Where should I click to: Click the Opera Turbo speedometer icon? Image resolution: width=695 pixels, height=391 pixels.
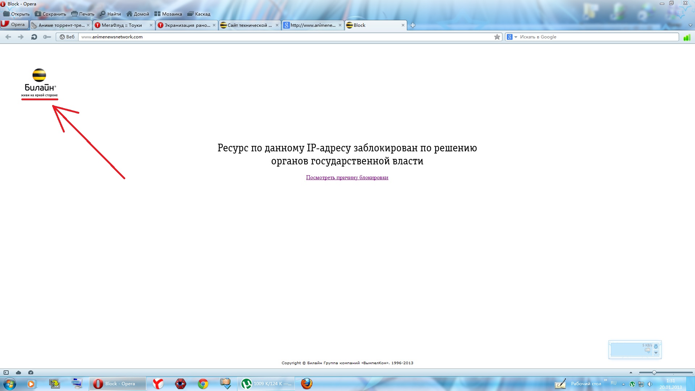(x=31, y=373)
